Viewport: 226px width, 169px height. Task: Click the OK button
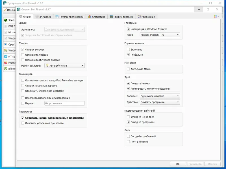(178, 164)
